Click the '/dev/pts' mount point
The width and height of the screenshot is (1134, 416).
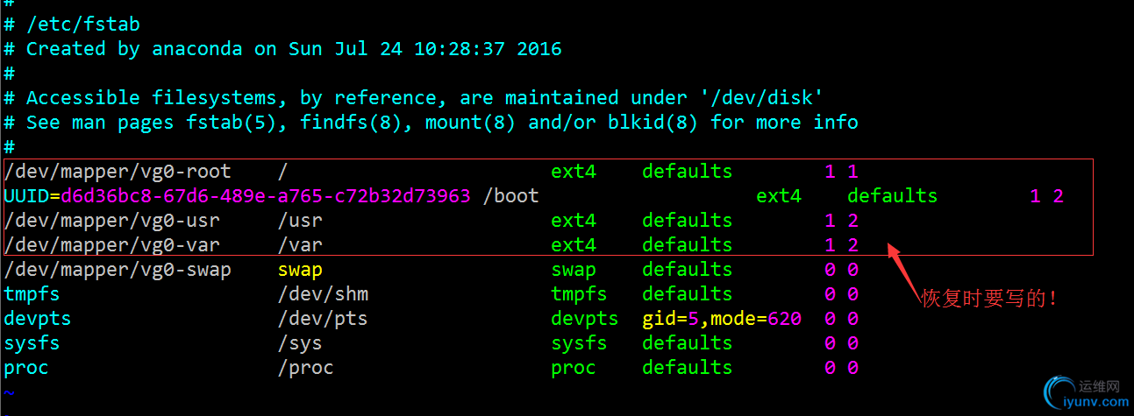pos(323,319)
